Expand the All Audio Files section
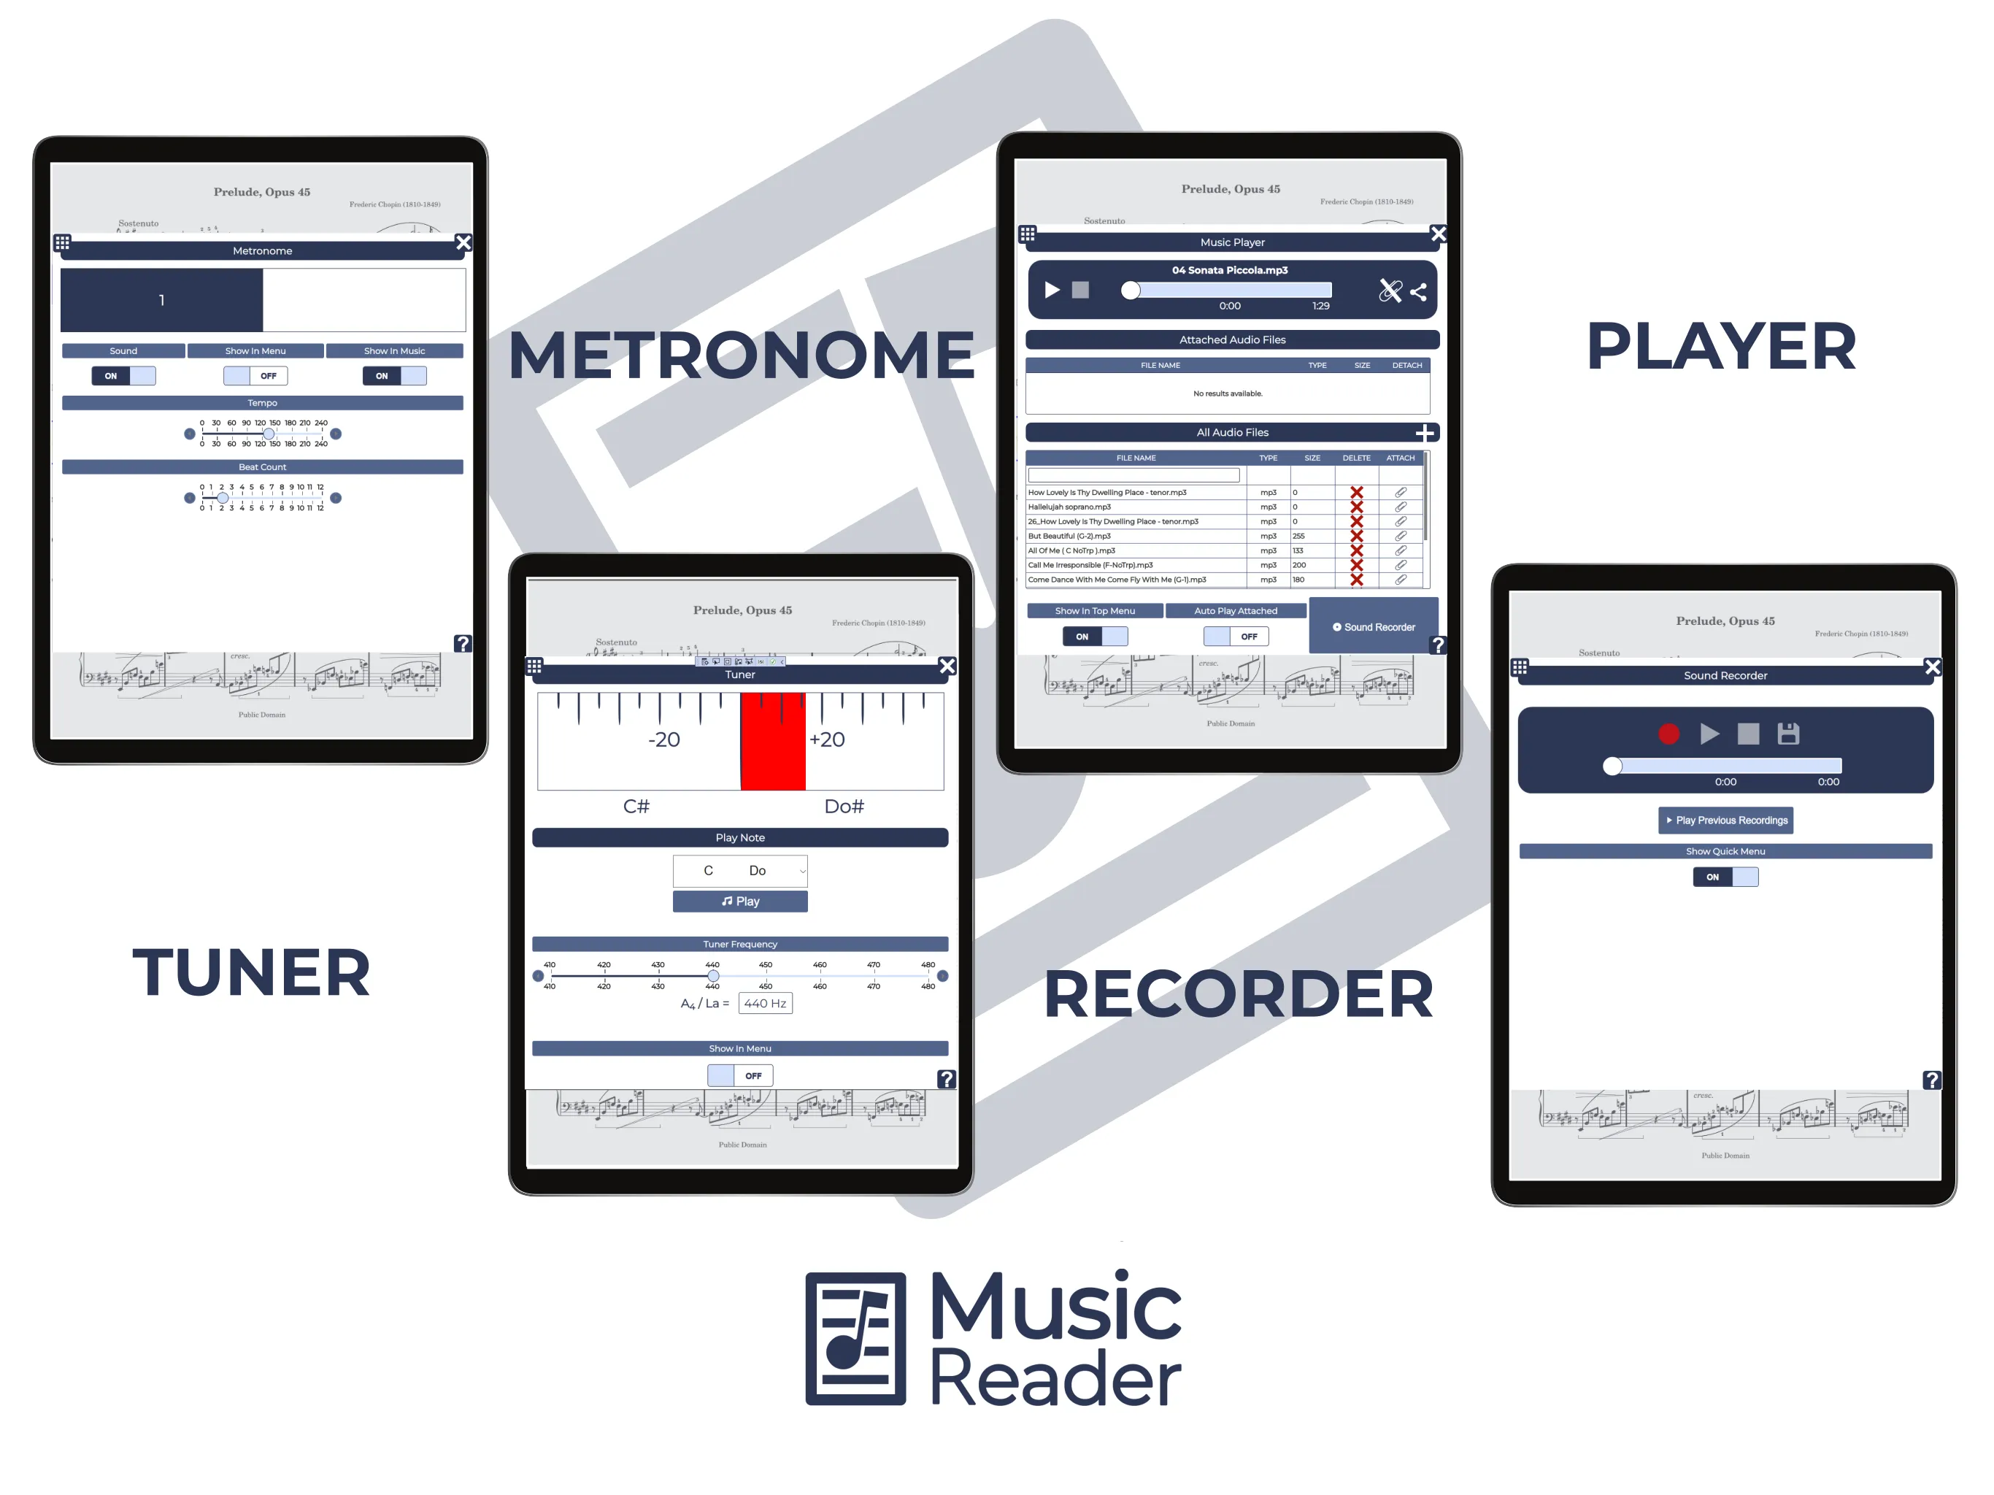 (1424, 434)
